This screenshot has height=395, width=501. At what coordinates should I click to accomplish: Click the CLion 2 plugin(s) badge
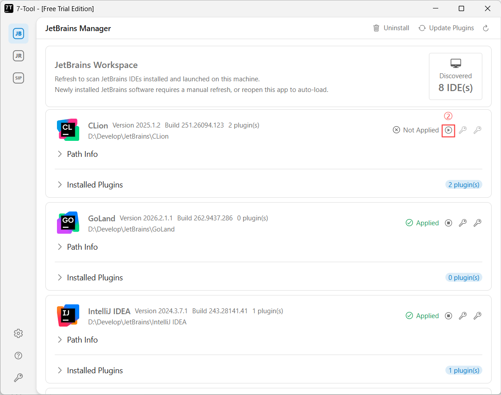click(x=464, y=185)
